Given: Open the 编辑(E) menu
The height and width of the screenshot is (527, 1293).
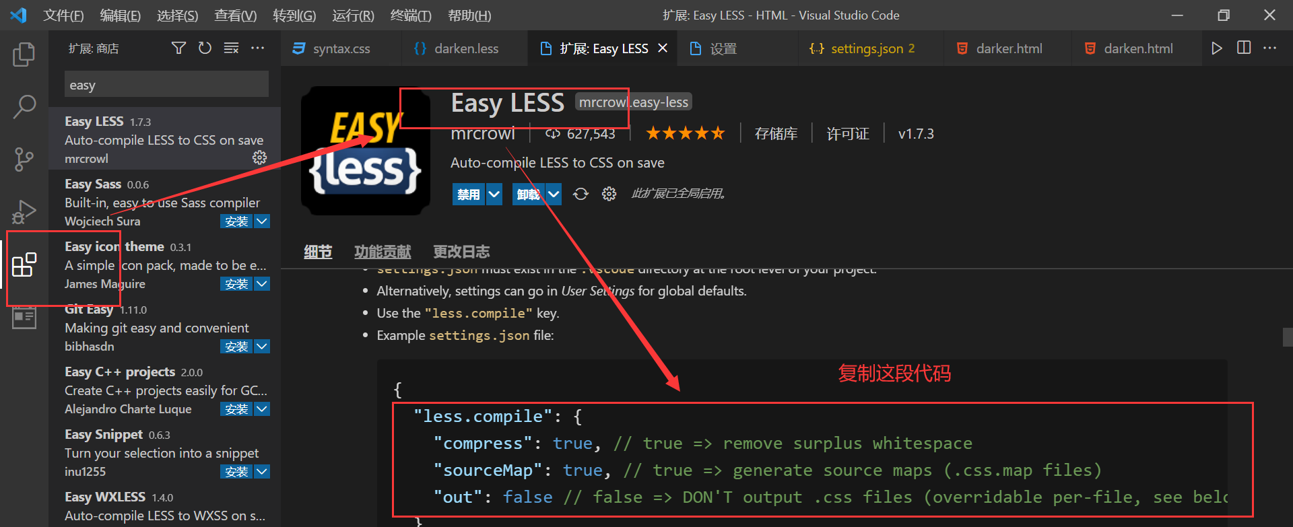Looking at the screenshot, I should 121,15.
